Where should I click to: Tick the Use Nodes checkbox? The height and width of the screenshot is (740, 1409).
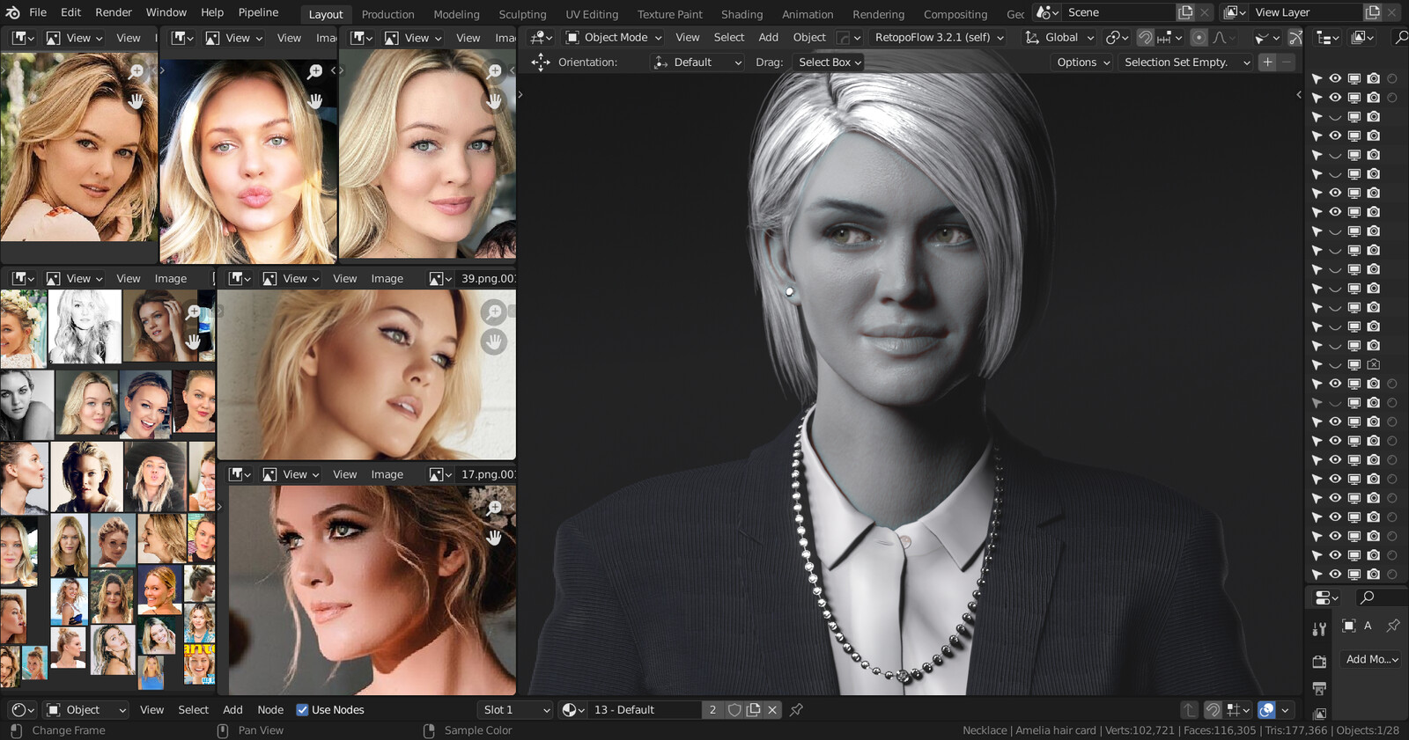(x=302, y=710)
